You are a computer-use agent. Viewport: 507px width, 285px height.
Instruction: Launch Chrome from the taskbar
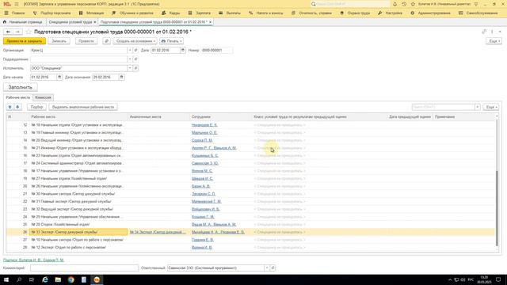(71, 279)
